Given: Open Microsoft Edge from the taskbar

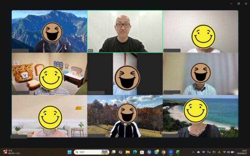Looking at the screenshot, I should coord(135,152).
